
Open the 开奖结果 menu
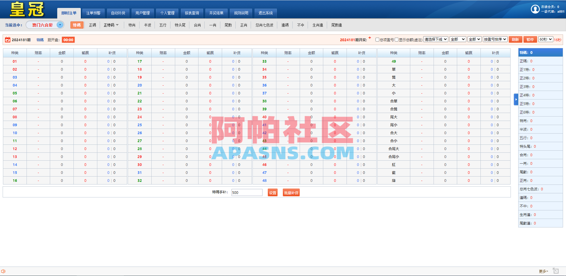point(216,13)
